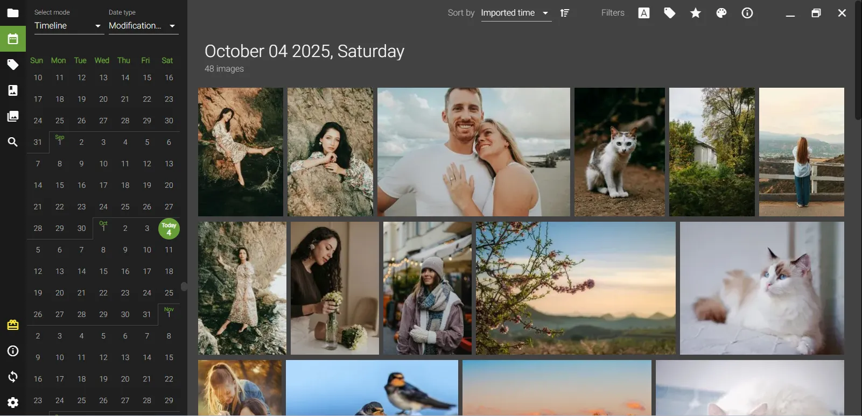862x416 pixels.
Task: Open the folders view in sidebar
Action: 13,13
